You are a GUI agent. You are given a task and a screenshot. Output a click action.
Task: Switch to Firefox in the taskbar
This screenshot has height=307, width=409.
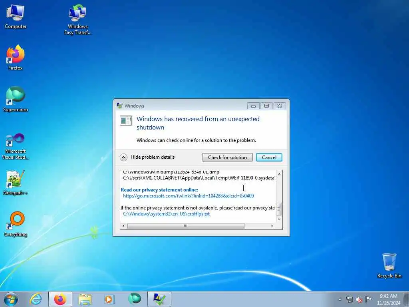point(60,299)
